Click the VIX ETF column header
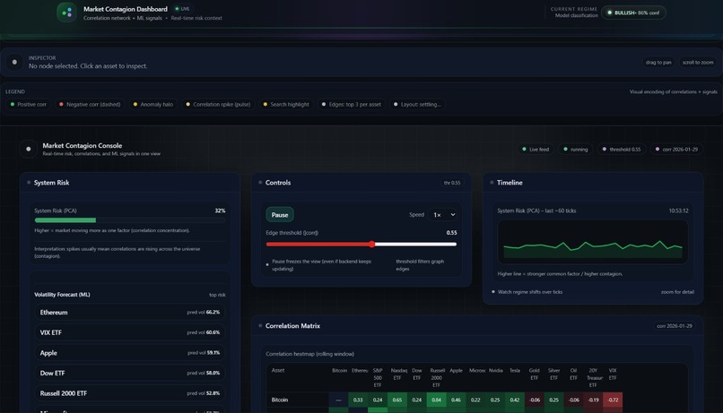This screenshot has height=413, width=723. [613, 374]
